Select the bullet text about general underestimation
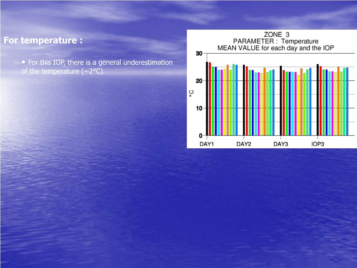This screenshot has width=357, height=268. [x=97, y=67]
